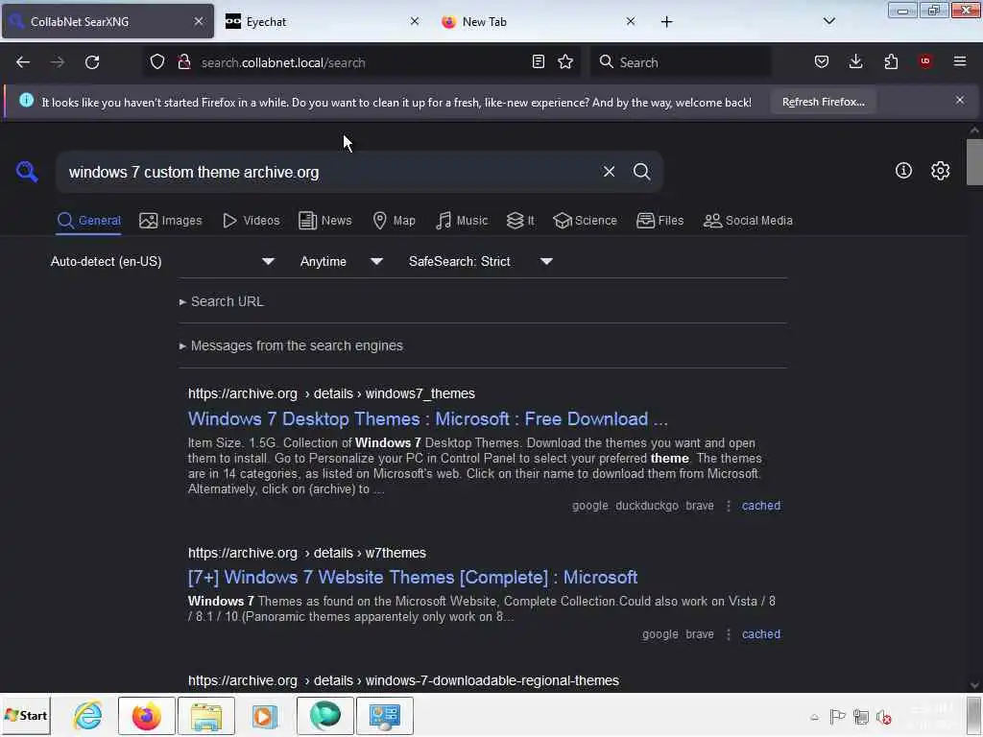Screen dimensions: 983x737
Task: Open Windows 7 Desktop Themes result
Action: (427, 418)
